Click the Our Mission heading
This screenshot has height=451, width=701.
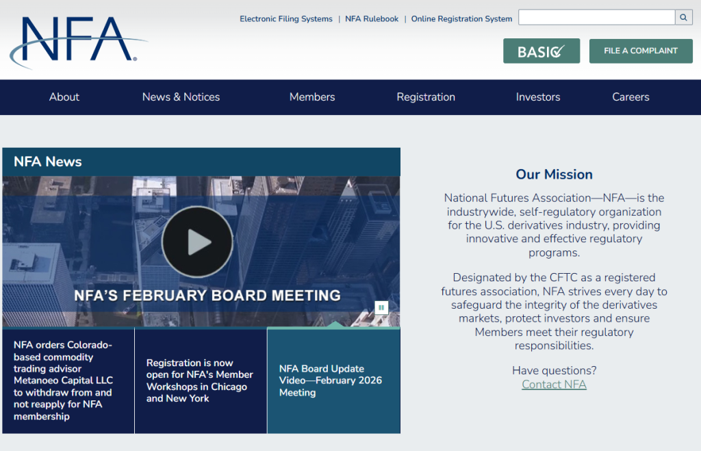[x=554, y=175]
